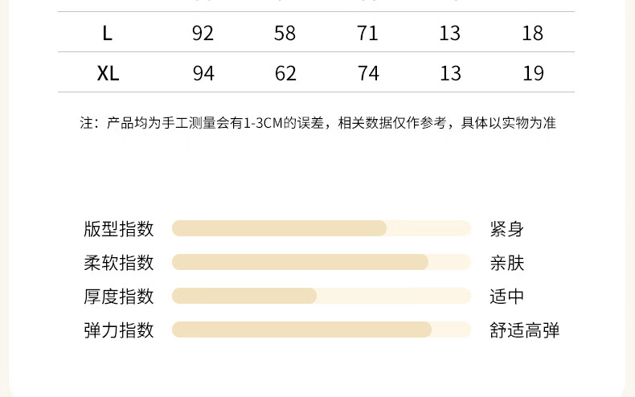The width and height of the screenshot is (635, 397).
Task: Click the 弹力指数 progress bar
Action: 321,329
